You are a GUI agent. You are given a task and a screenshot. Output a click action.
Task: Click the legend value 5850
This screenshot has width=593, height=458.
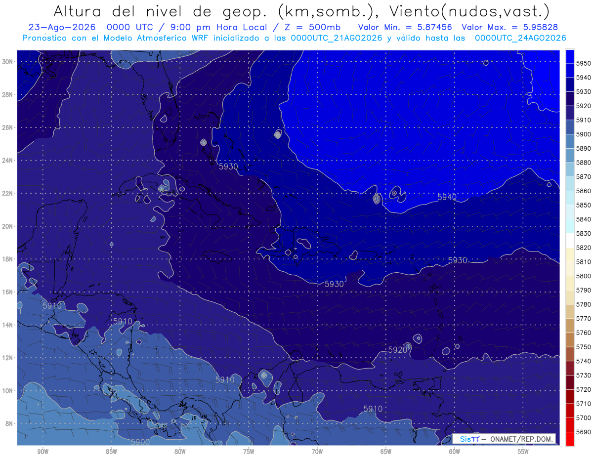[x=583, y=205]
